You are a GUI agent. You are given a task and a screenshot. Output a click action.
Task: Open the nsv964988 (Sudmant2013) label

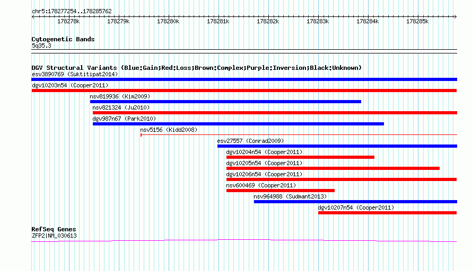(290, 196)
